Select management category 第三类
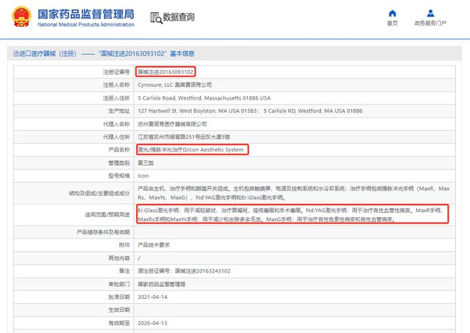Viewport: 470px width, 333px height. [146, 163]
